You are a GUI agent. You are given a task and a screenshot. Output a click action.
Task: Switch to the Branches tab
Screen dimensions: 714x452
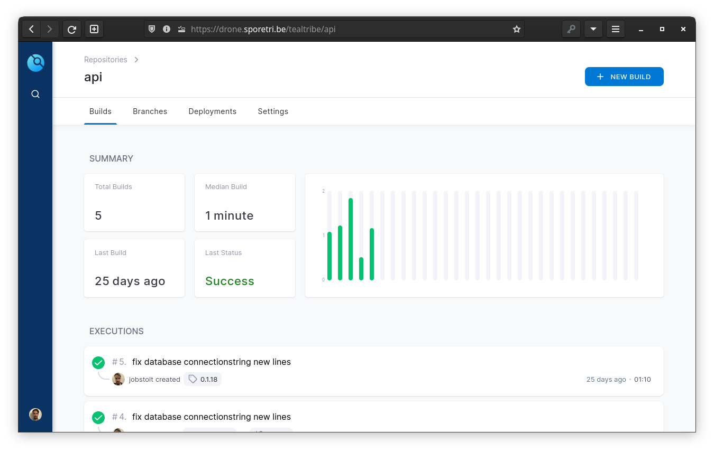click(x=150, y=111)
